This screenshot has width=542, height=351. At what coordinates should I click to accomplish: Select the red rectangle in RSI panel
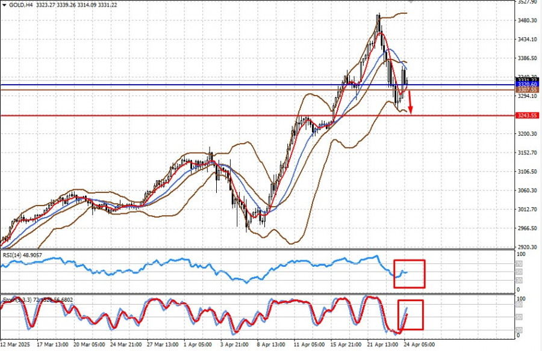[409, 273]
